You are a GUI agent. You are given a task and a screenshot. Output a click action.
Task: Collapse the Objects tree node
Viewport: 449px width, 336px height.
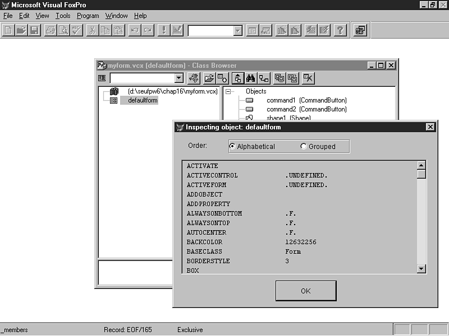pyautogui.click(x=228, y=91)
